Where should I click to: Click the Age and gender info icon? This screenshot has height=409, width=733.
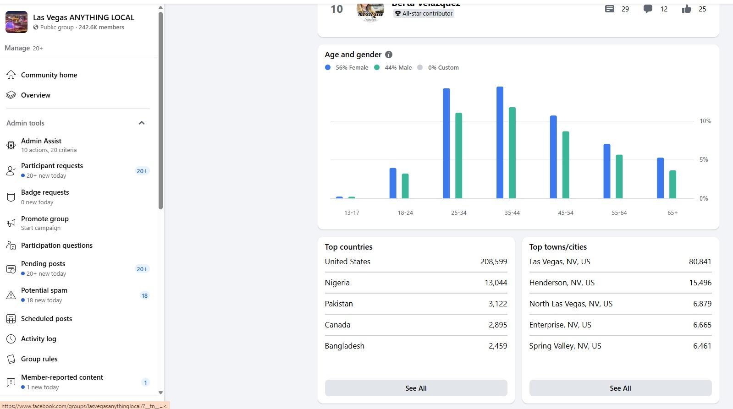389,55
